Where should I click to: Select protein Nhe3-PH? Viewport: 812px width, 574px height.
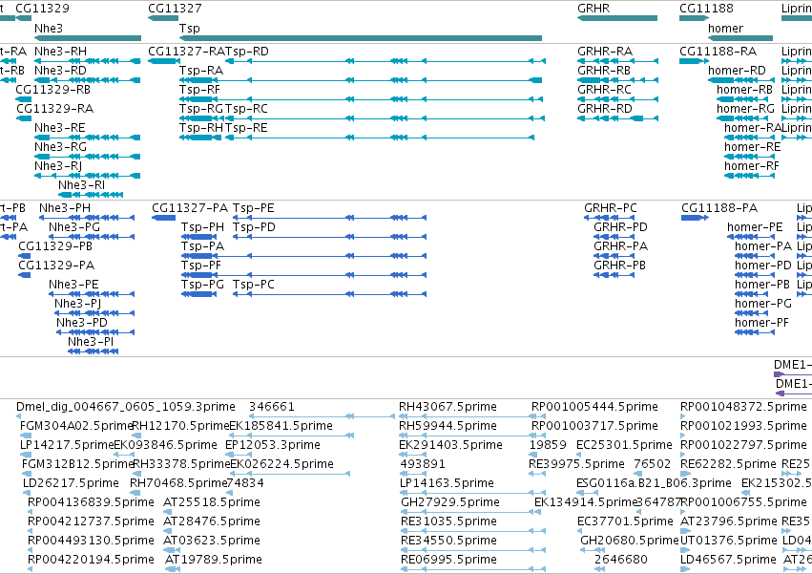pyautogui.click(x=87, y=218)
